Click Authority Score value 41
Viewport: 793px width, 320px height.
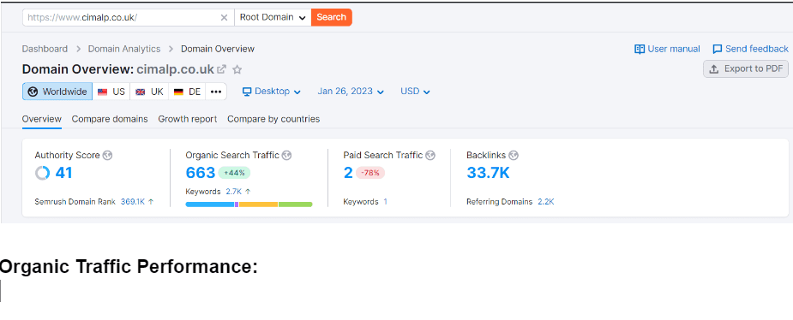63,173
